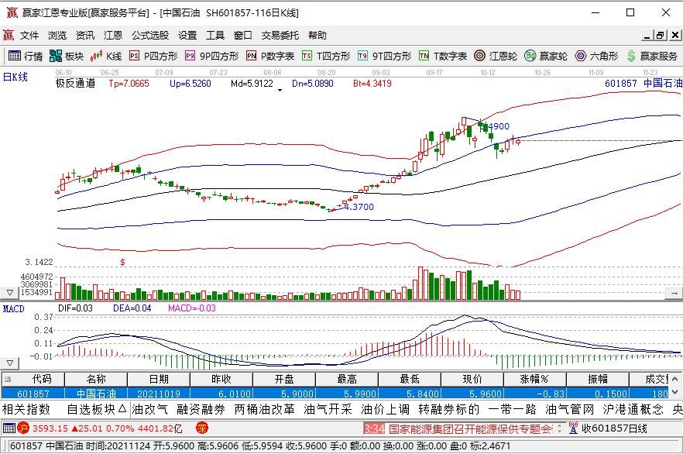Open the news headline 国家能源集团召开能源保供专题会

[471, 428]
